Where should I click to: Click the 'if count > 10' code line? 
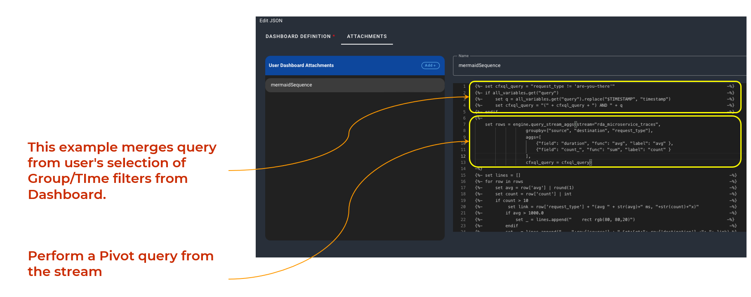coord(511,201)
